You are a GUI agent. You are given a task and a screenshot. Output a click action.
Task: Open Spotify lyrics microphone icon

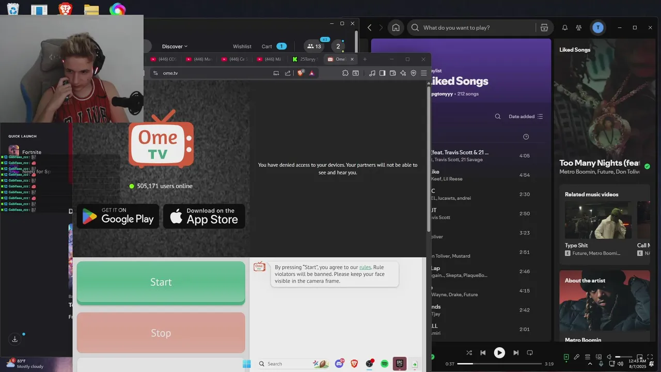(x=577, y=357)
